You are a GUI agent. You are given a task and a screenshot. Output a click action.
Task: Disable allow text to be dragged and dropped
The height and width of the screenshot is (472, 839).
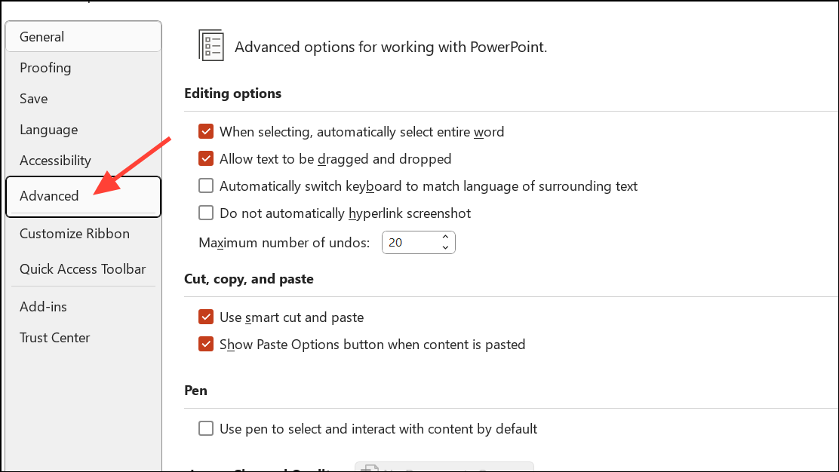(206, 159)
